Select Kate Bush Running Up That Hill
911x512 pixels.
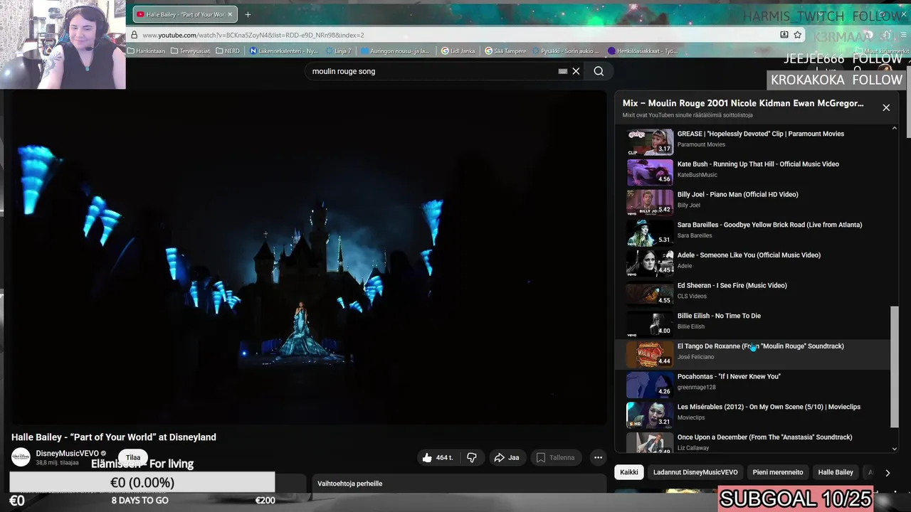pos(758,164)
